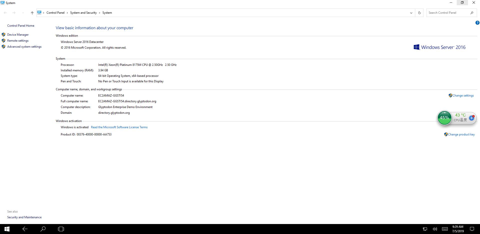This screenshot has width=480, height=234.
Task: Click the Change product key link
Action: [x=461, y=134]
